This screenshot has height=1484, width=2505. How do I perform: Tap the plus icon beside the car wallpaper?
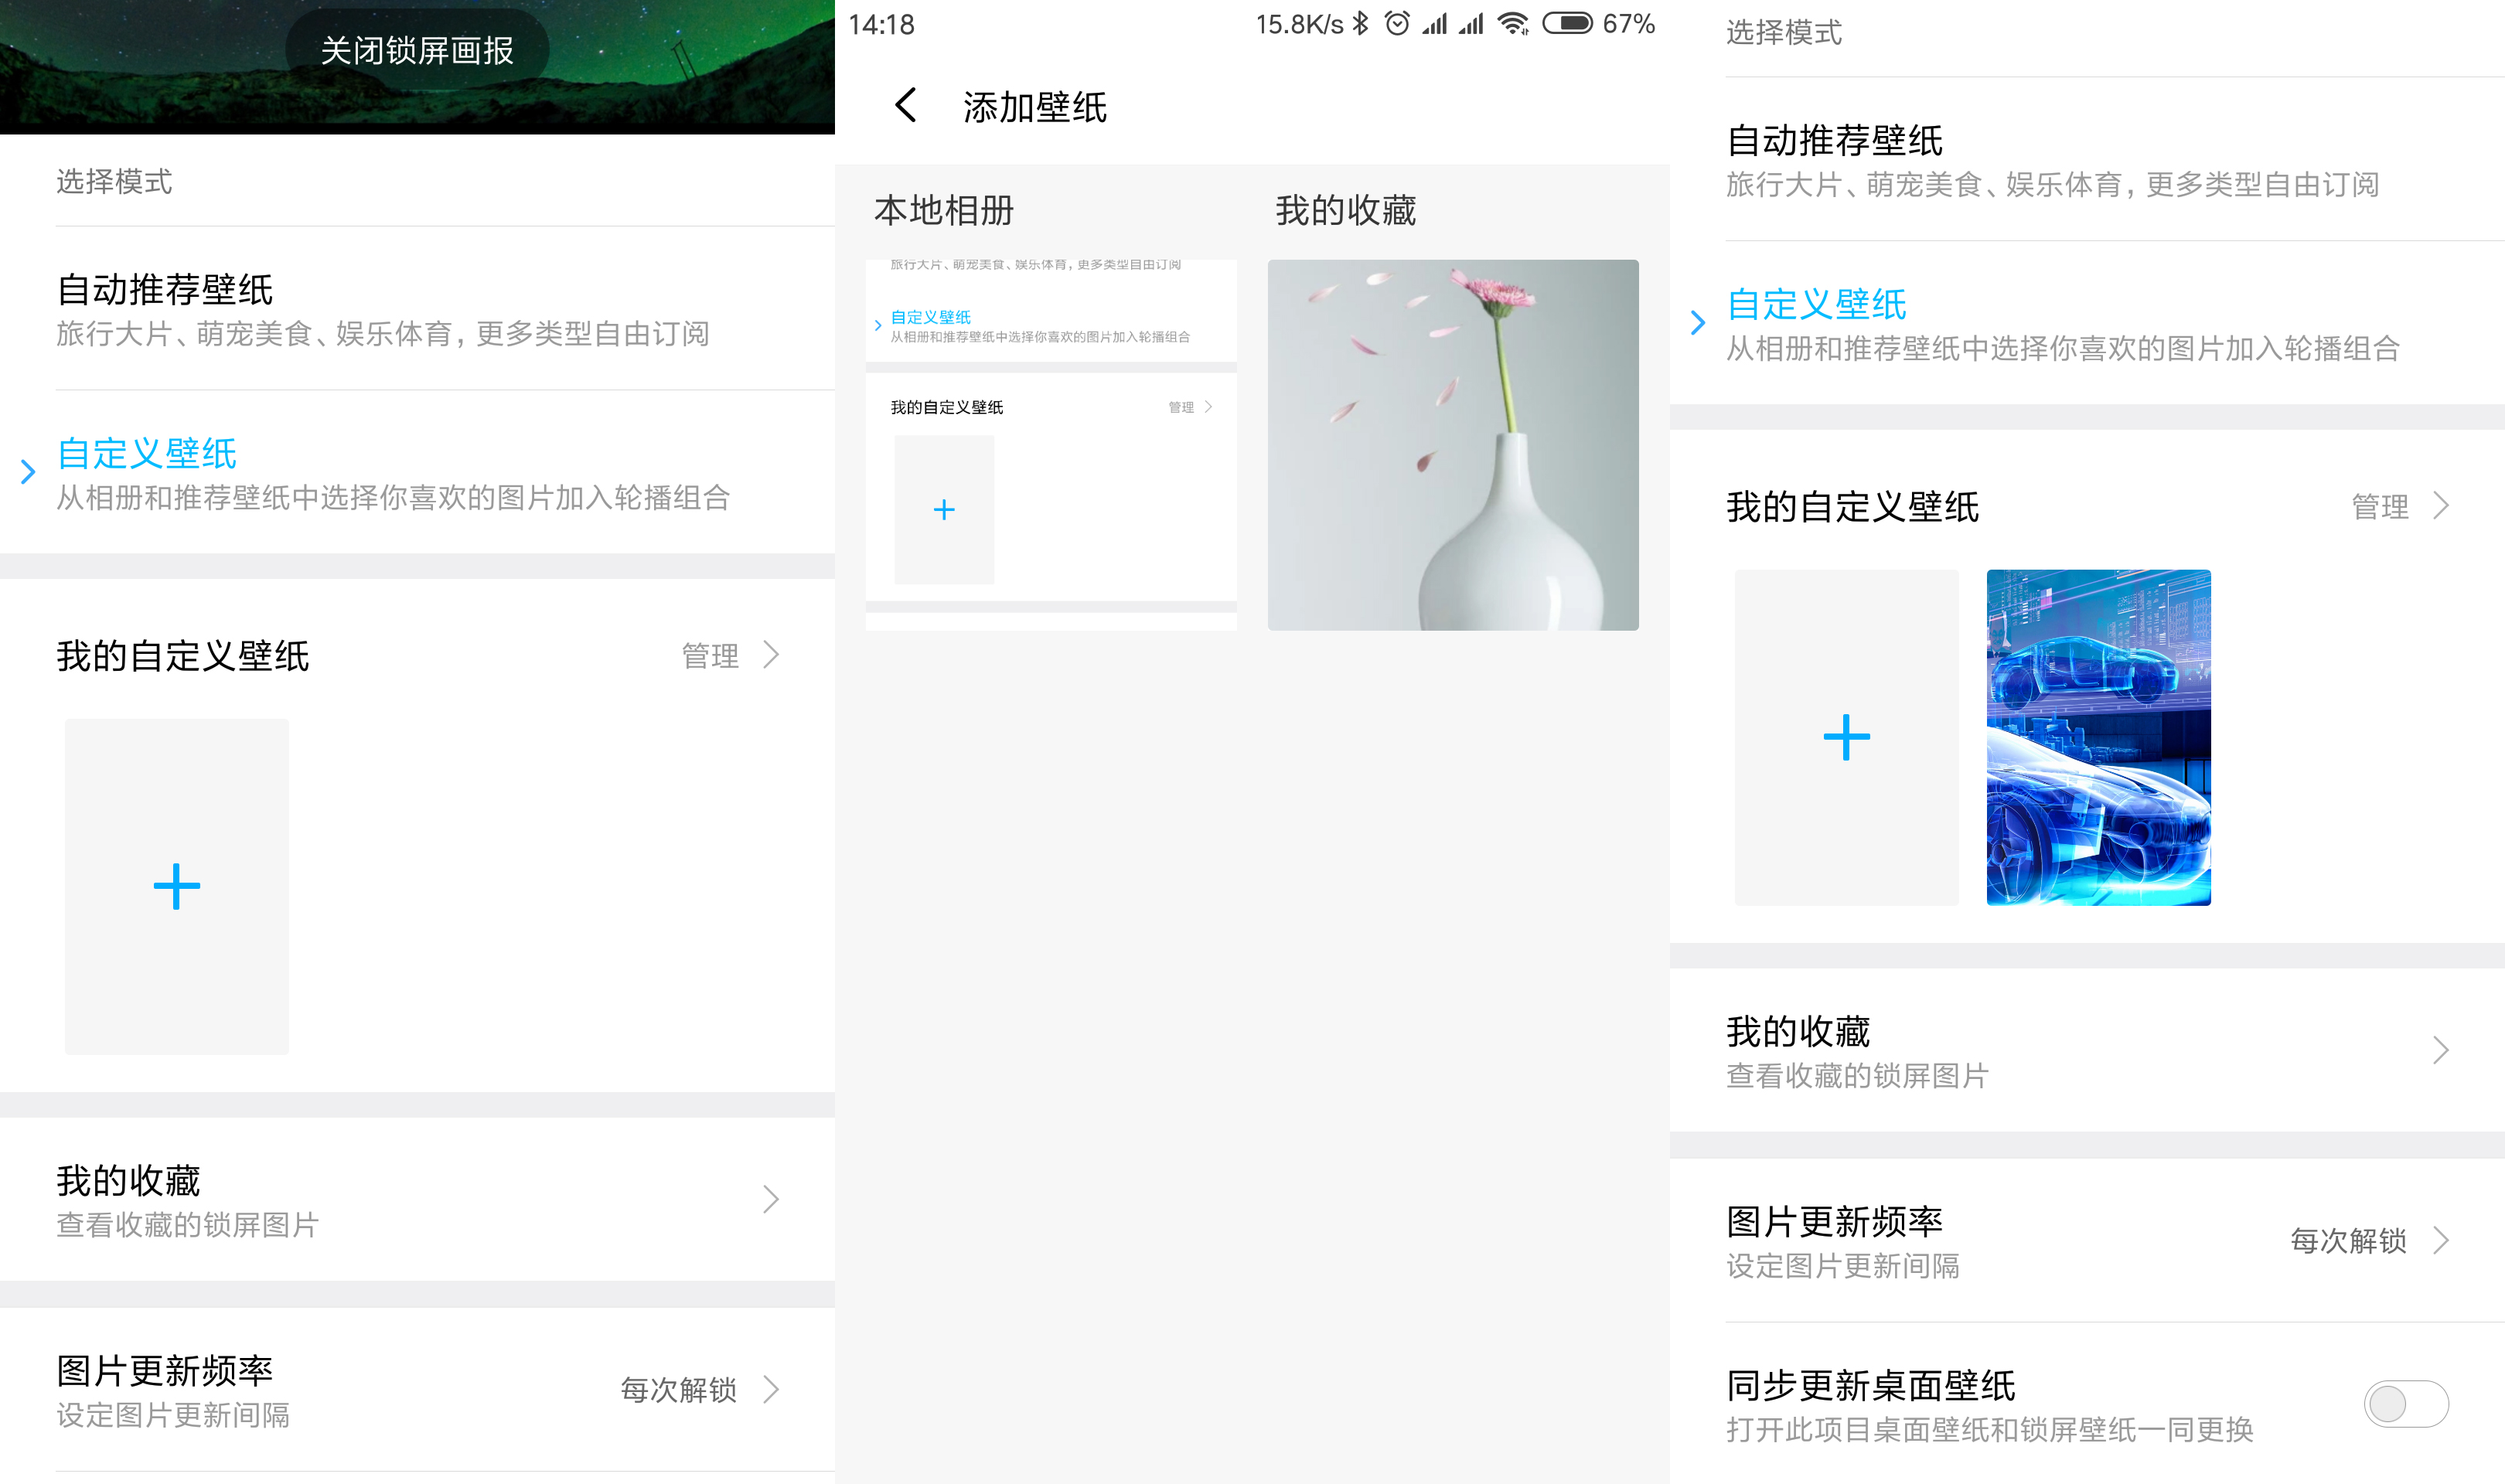1846,738
